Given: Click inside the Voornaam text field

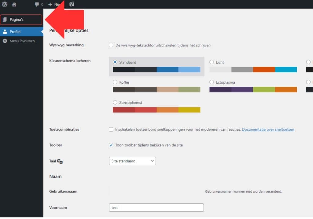Looking at the screenshot, I should [x=156, y=207].
